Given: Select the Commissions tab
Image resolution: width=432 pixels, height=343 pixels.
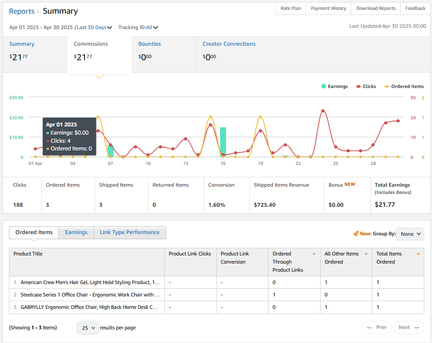Looking at the screenshot, I should coord(99,55).
